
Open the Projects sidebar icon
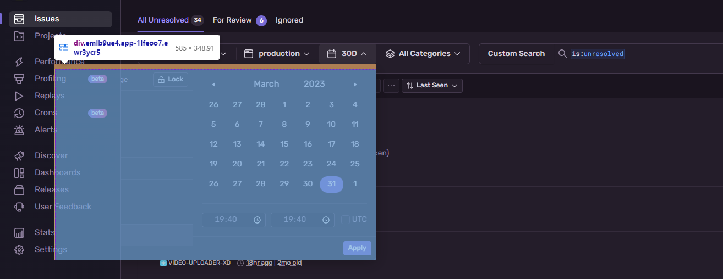pyautogui.click(x=19, y=36)
